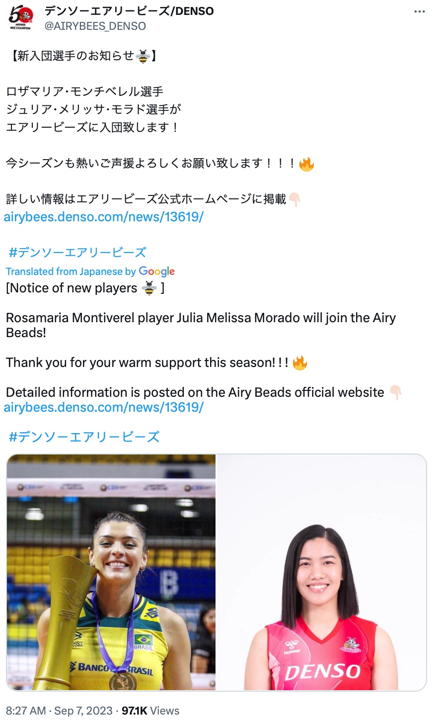437x723 pixels.
Task: Open the @AIRYBEES_DENSO handle
Action: [95, 26]
